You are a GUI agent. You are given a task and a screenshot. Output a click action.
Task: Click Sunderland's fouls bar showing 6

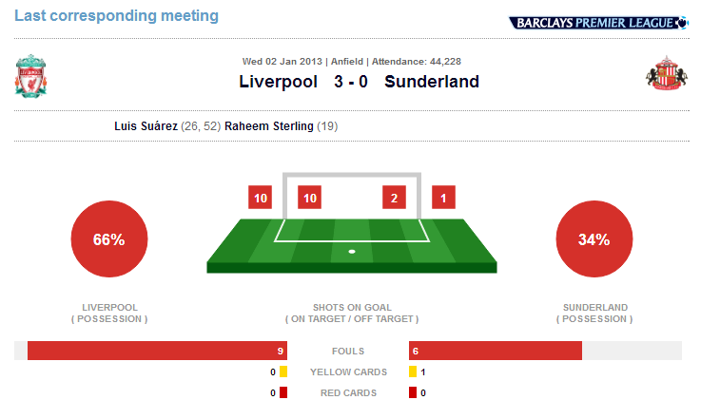[496, 351]
